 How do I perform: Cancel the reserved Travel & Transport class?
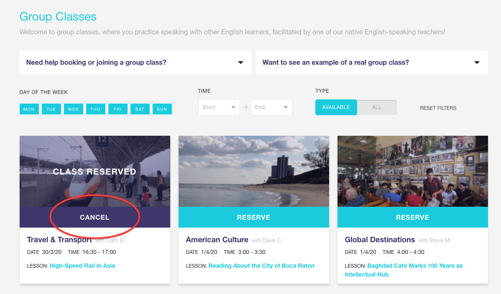(95, 217)
